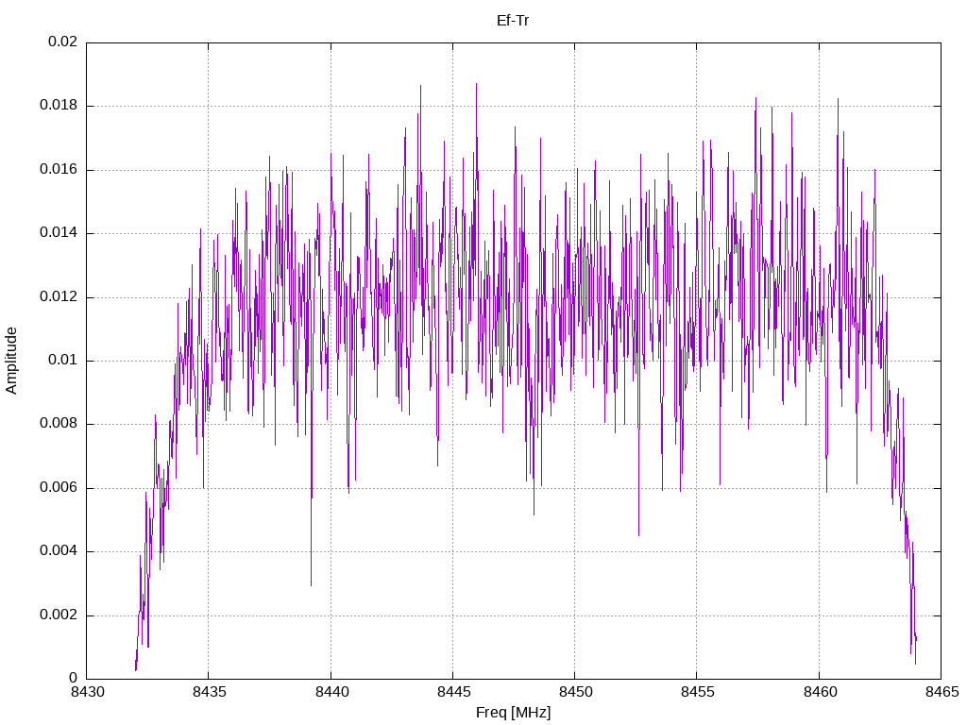Click the x-axis tick label 8430
967x725 pixels.
click(88, 692)
